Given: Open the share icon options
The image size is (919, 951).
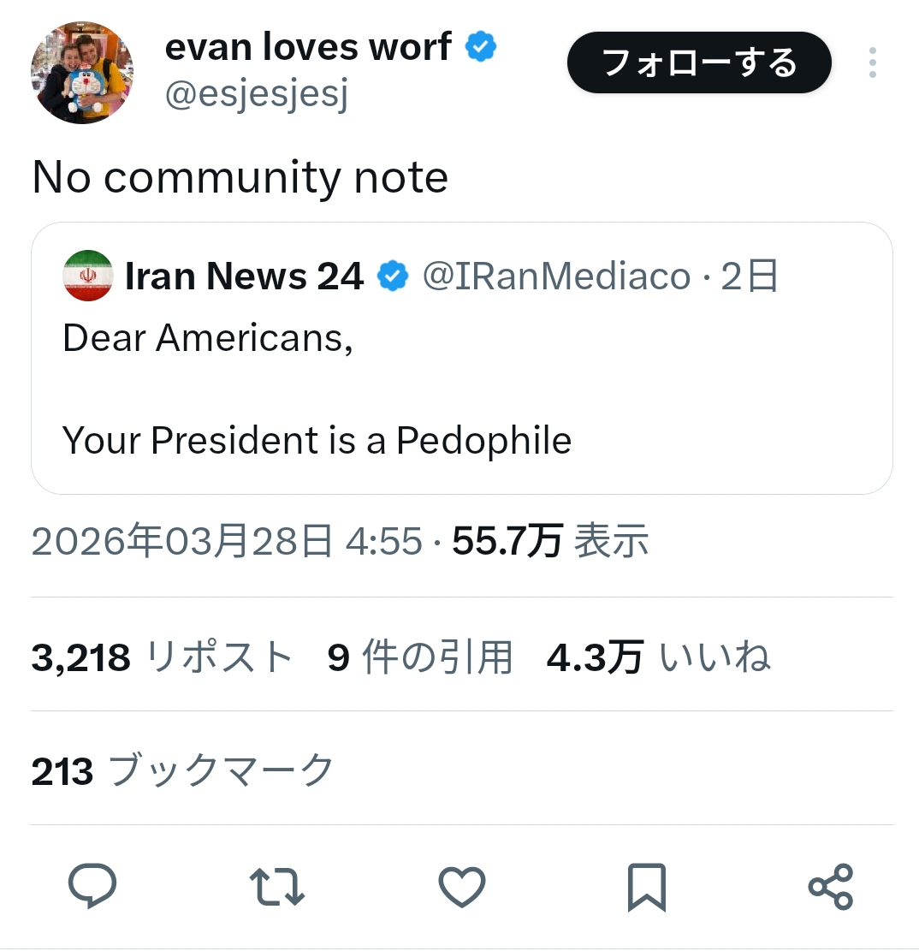Looking at the screenshot, I should (x=830, y=887).
